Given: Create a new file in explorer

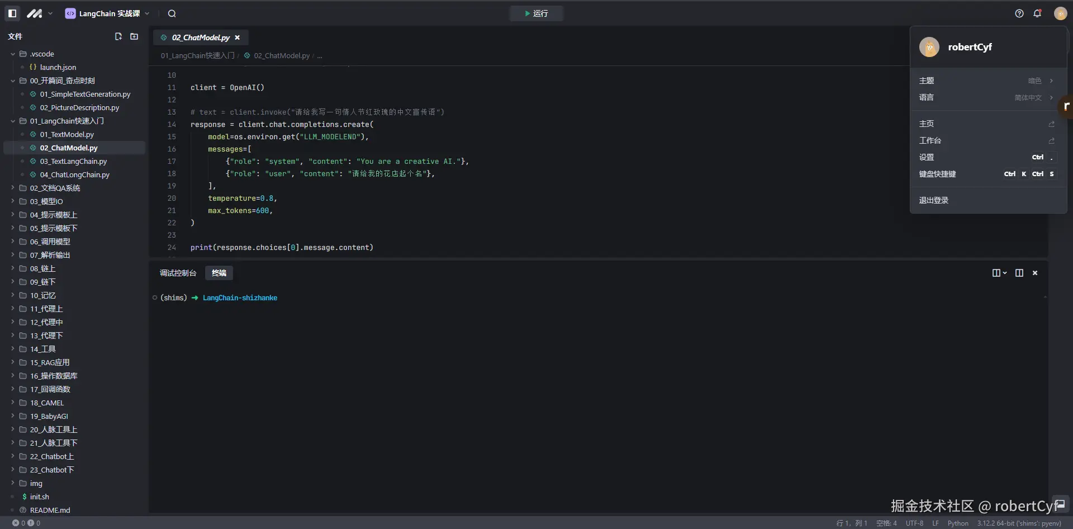Looking at the screenshot, I should coord(118,36).
